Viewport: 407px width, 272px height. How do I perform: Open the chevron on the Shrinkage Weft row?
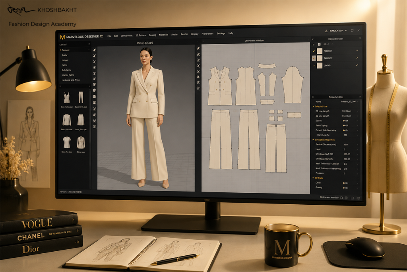click(x=358, y=154)
